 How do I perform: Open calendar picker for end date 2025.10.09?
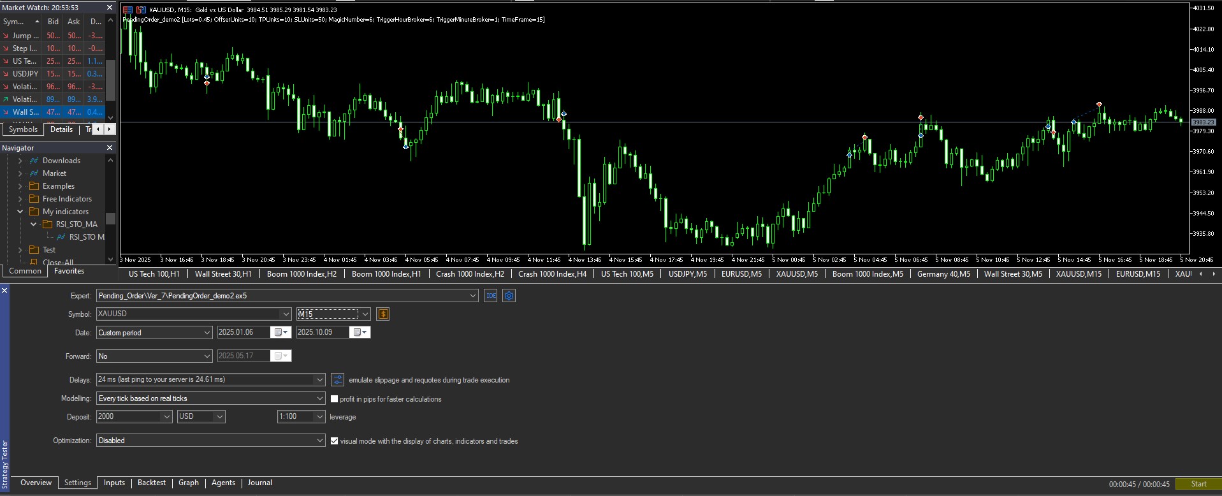[x=360, y=332]
